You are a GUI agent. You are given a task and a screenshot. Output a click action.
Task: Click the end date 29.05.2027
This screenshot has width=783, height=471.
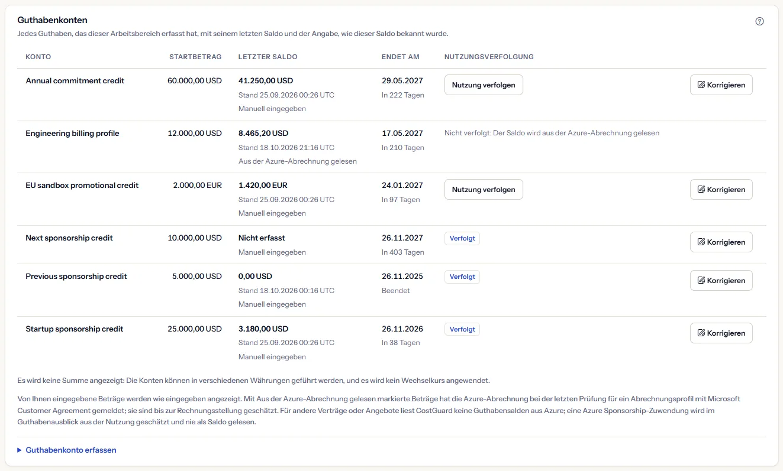click(x=402, y=80)
